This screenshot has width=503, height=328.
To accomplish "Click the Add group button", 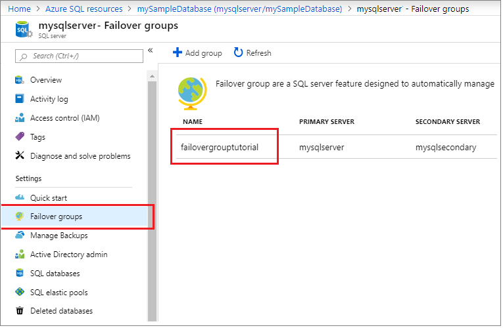I will click(197, 52).
